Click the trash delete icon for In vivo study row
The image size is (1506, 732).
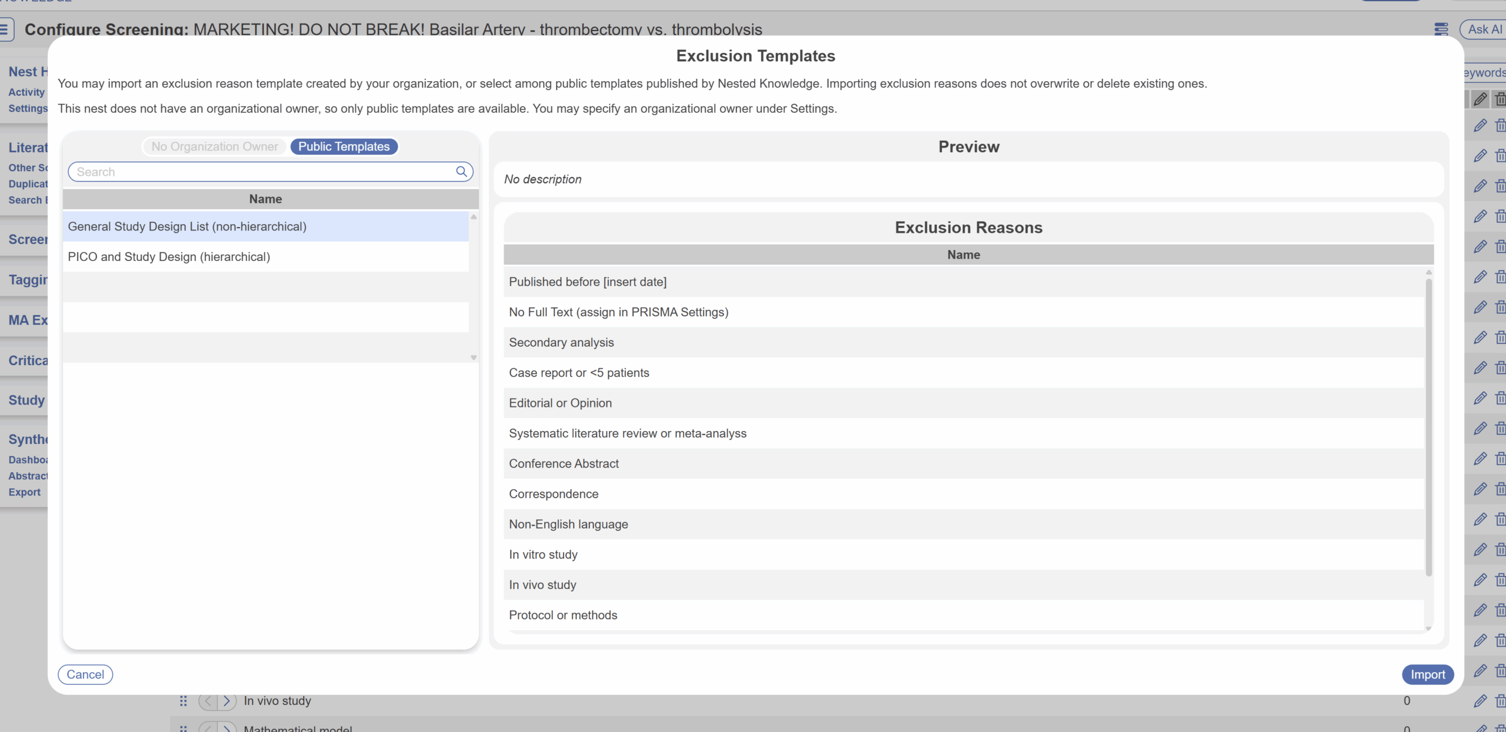[x=1500, y=701]
